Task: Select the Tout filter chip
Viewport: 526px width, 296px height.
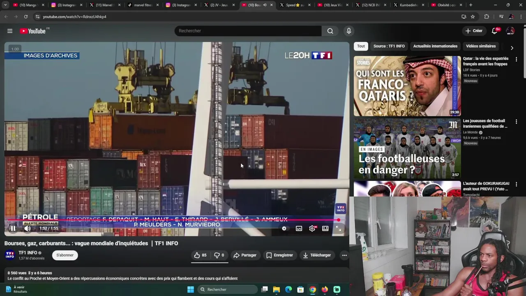Action: point(361,46)
